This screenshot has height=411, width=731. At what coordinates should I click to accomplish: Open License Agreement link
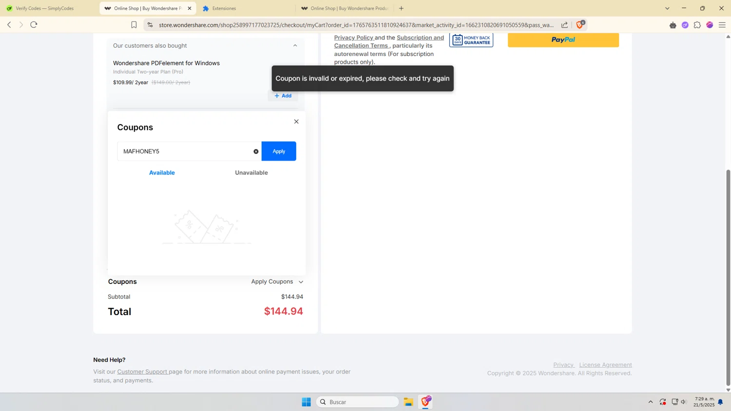605,365
